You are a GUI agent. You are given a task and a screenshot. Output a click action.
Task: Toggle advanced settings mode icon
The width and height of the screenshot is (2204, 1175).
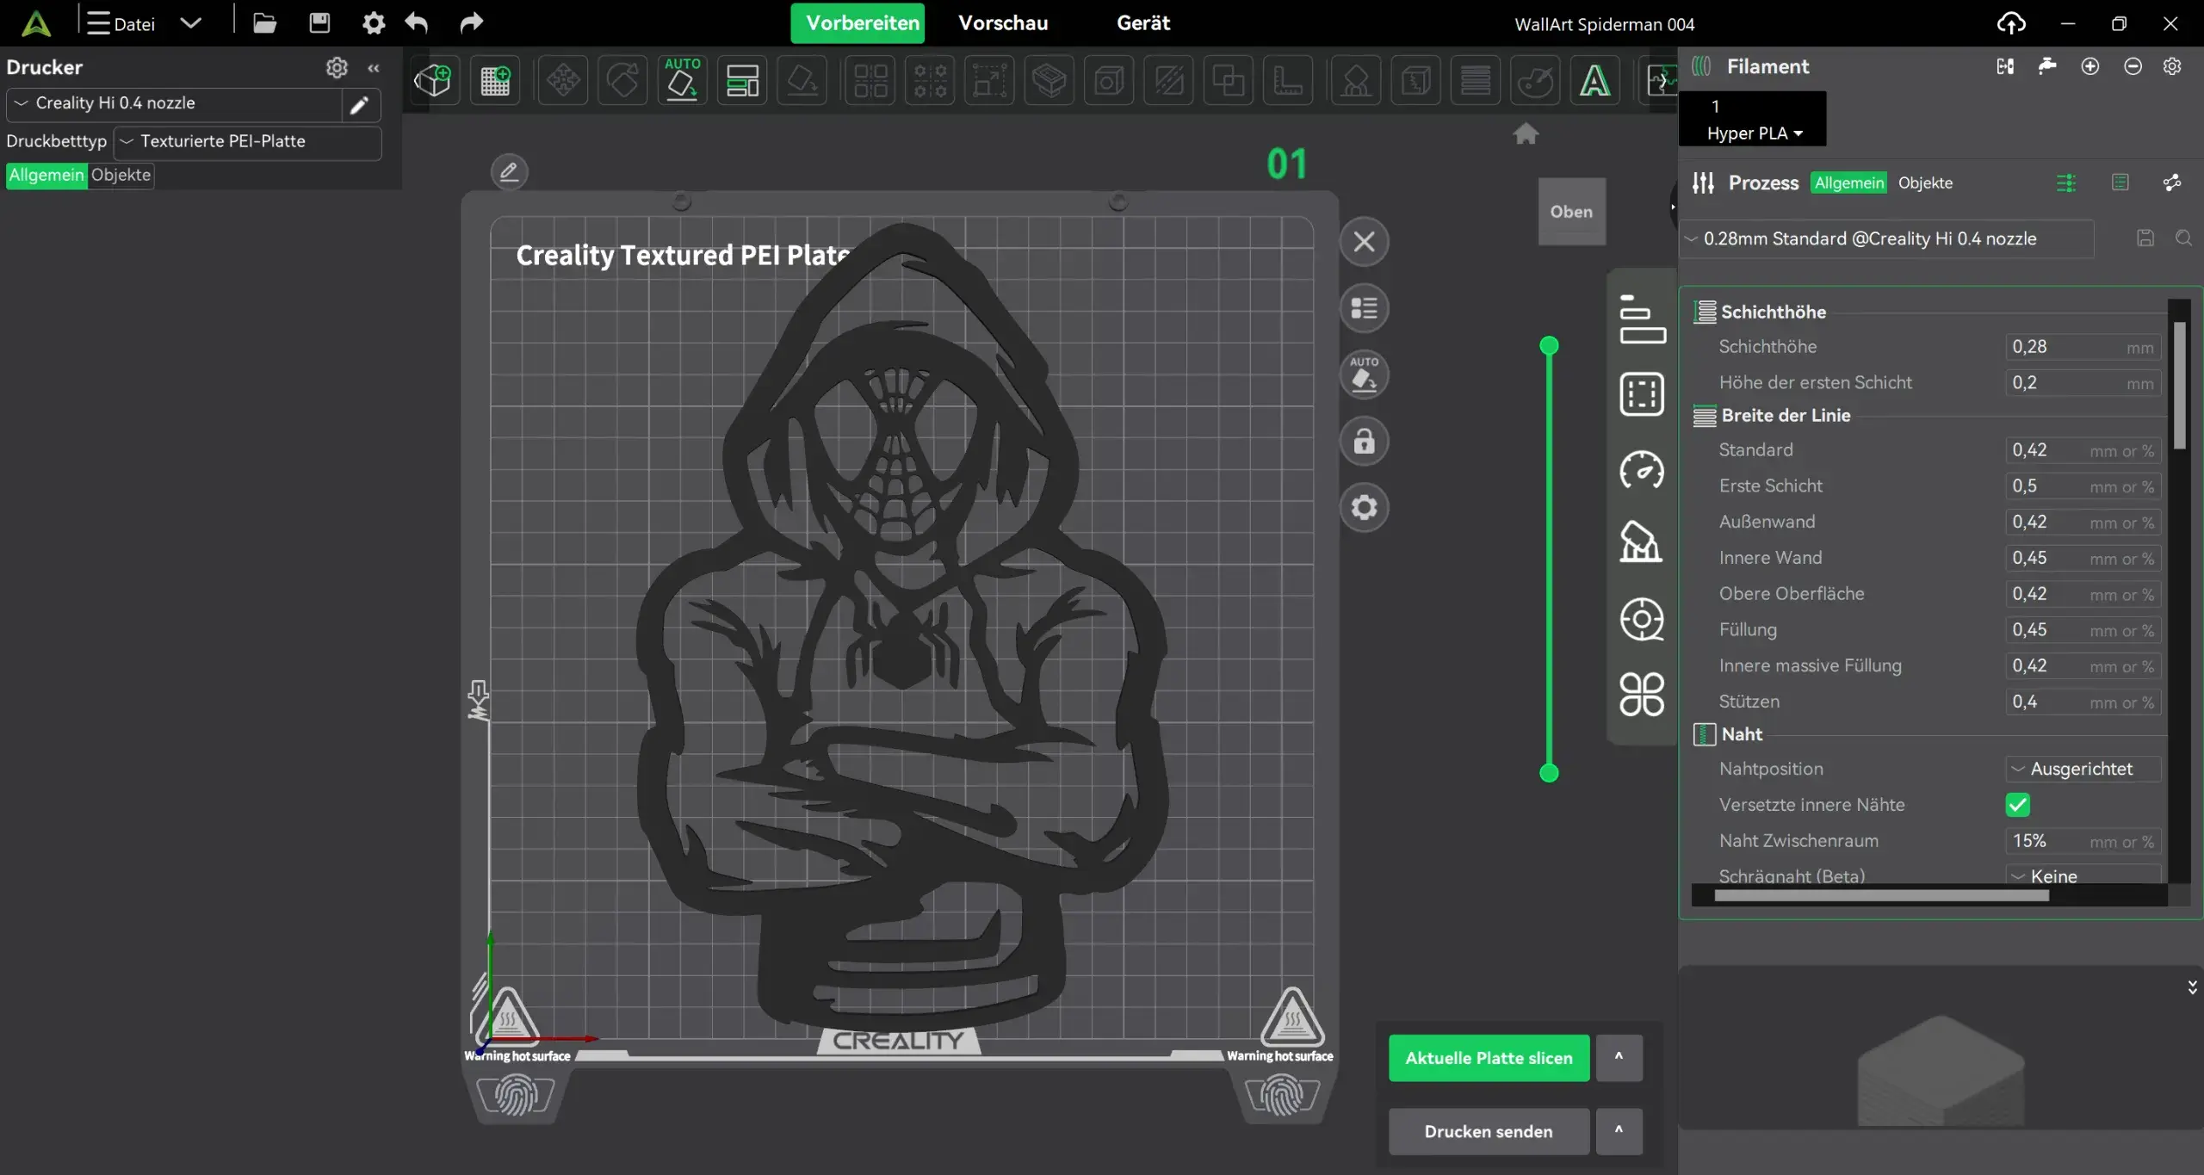(x=2065, y=182)
